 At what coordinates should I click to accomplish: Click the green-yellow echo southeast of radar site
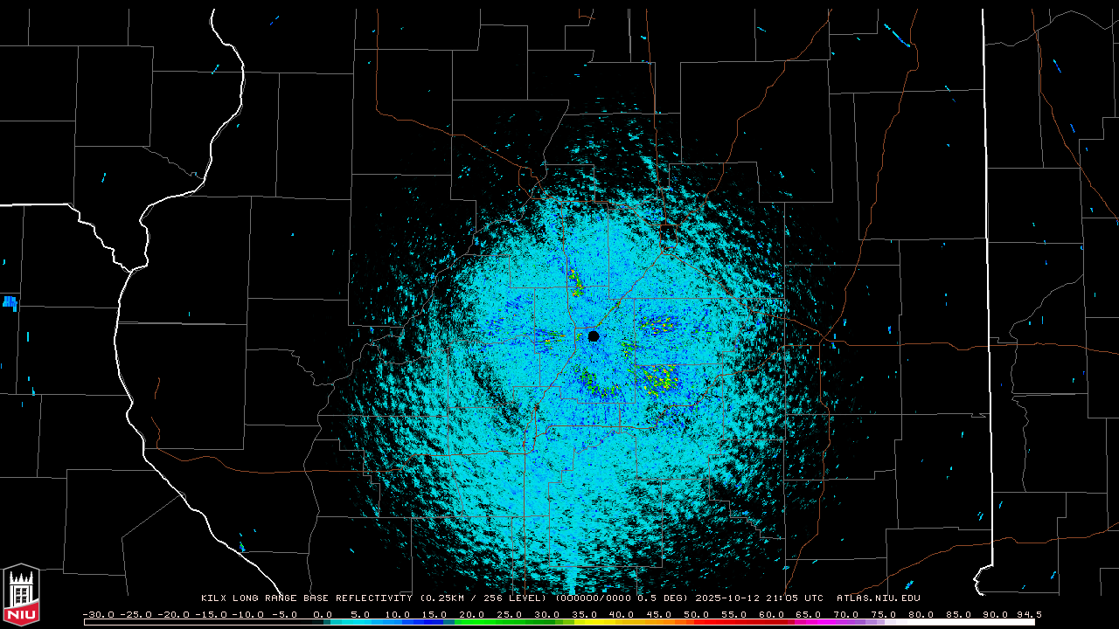[x=656, y=379]
